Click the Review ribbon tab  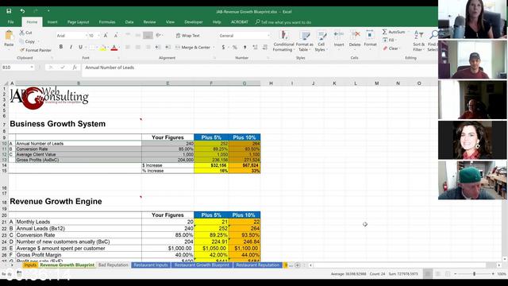pos(150,22)
